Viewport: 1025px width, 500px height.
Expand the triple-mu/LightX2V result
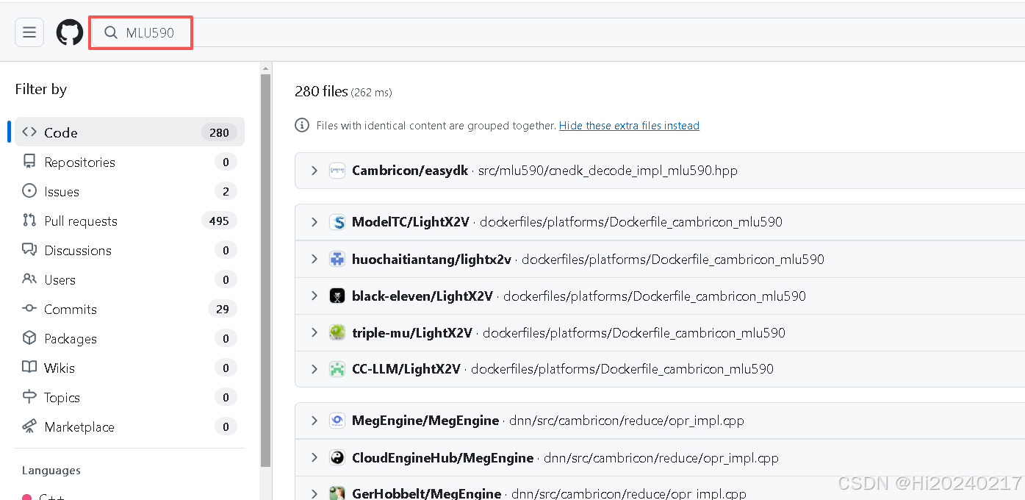[x=314, y=332]
